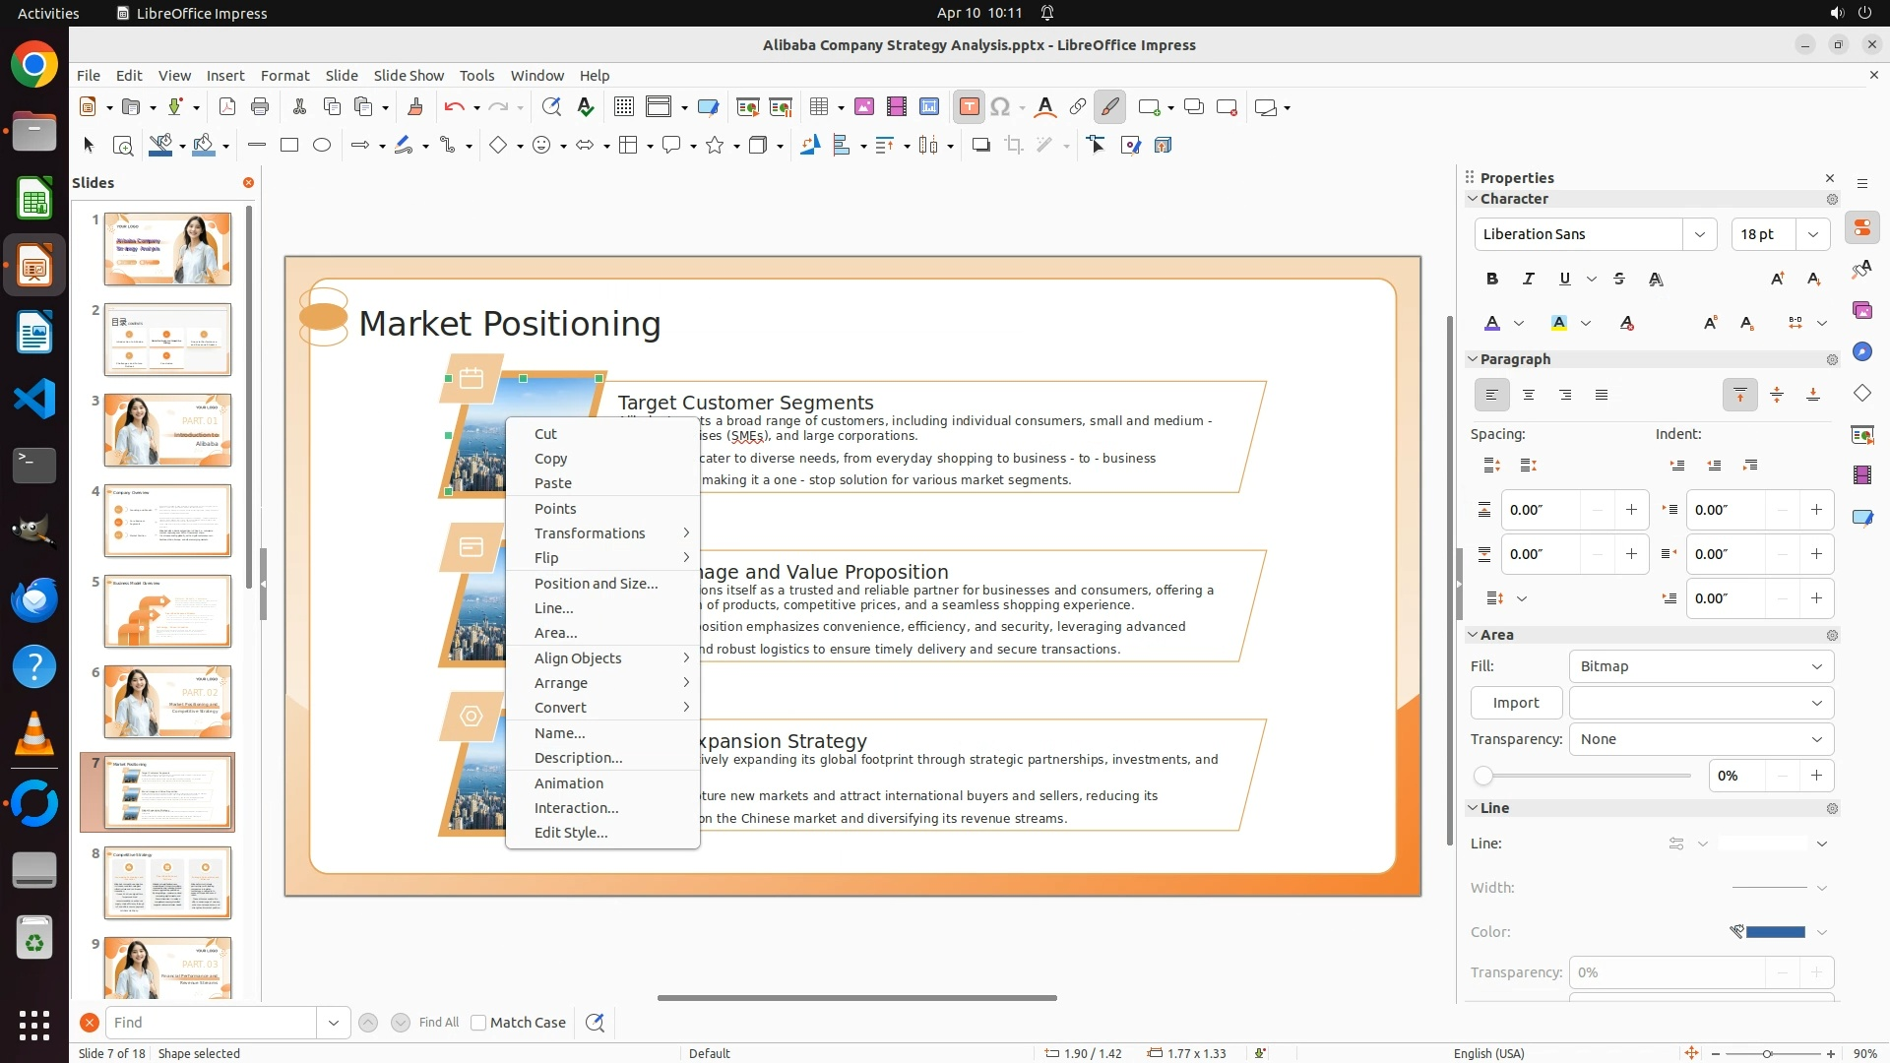Open the Slide Show menu
Image resolution: width=1890 pixels, height=1063 pixels.
[x=409, y=75]
